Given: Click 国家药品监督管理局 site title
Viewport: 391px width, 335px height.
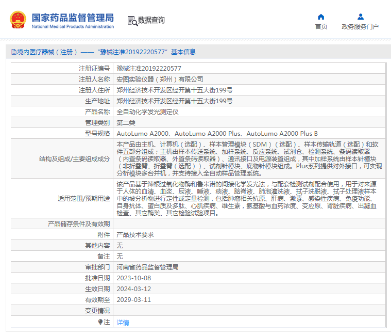Looking at the screenshot, I should 73,18.
